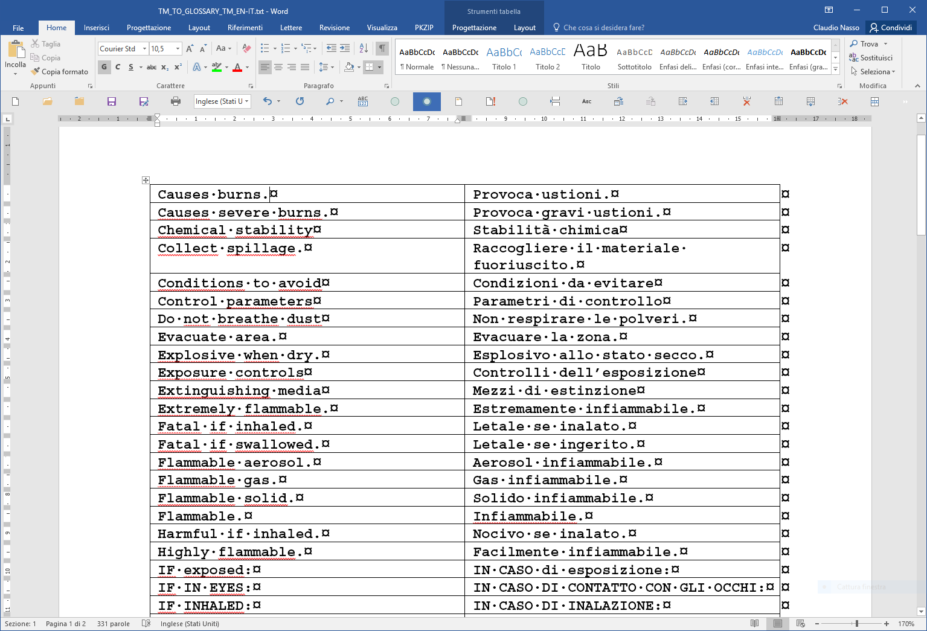The image size is (927, 631).
Task: Click the Trova find button
Action: [864, 44]
